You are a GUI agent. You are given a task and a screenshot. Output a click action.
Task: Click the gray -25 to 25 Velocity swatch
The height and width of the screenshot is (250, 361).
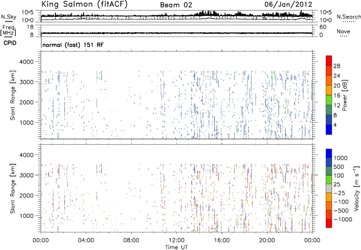point(329,188)
